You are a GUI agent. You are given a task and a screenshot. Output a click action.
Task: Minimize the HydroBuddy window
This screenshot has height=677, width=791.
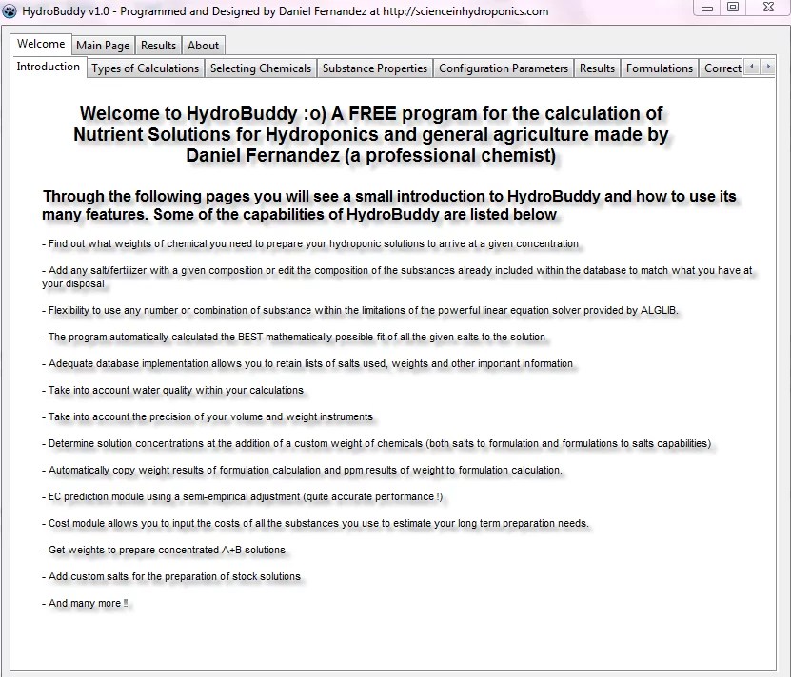pos(707,8)
